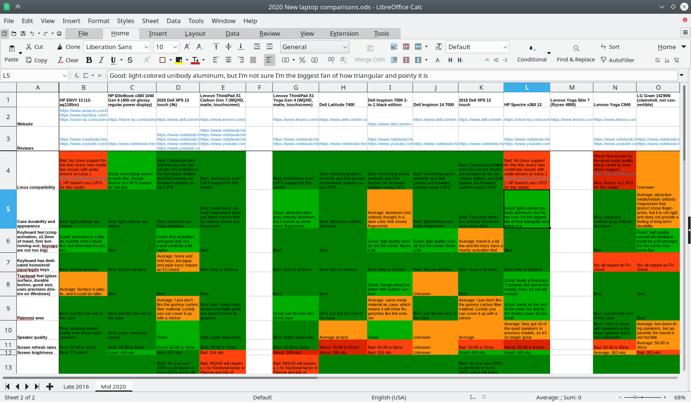691x402 pixels.
Task: Toggle underline formatting
Action: pos(113,60)
